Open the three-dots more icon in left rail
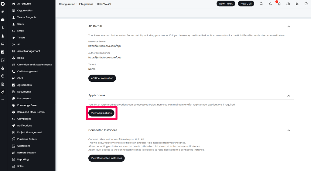 click(2, 100)
